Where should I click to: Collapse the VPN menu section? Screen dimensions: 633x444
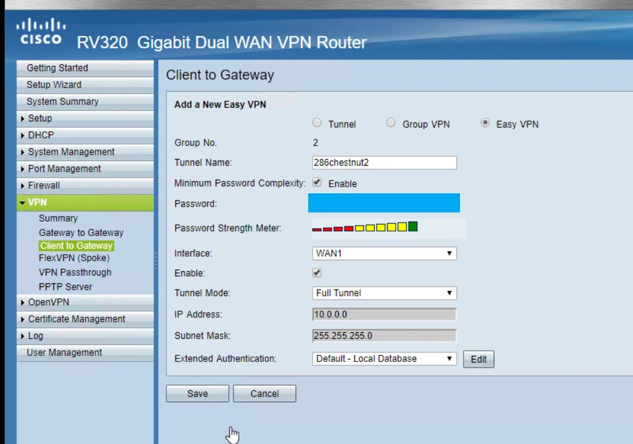point(85,202)
